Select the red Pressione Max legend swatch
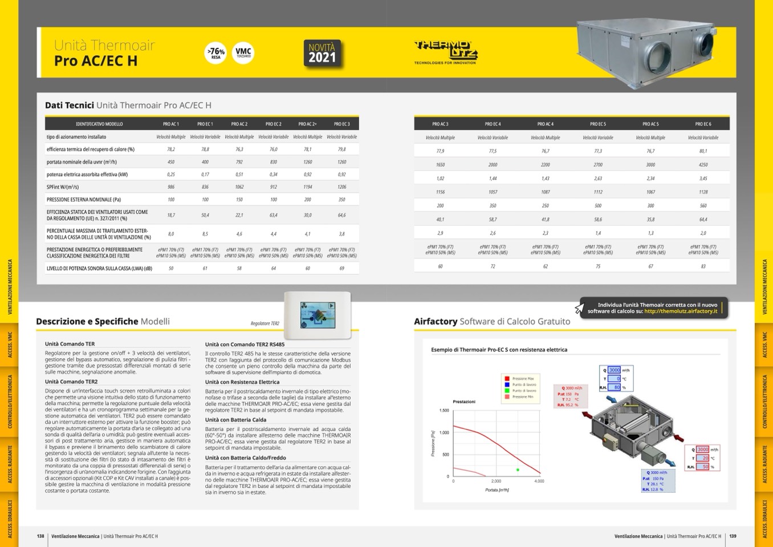This screenshot has width=773, height=547. tap(507, 379)
